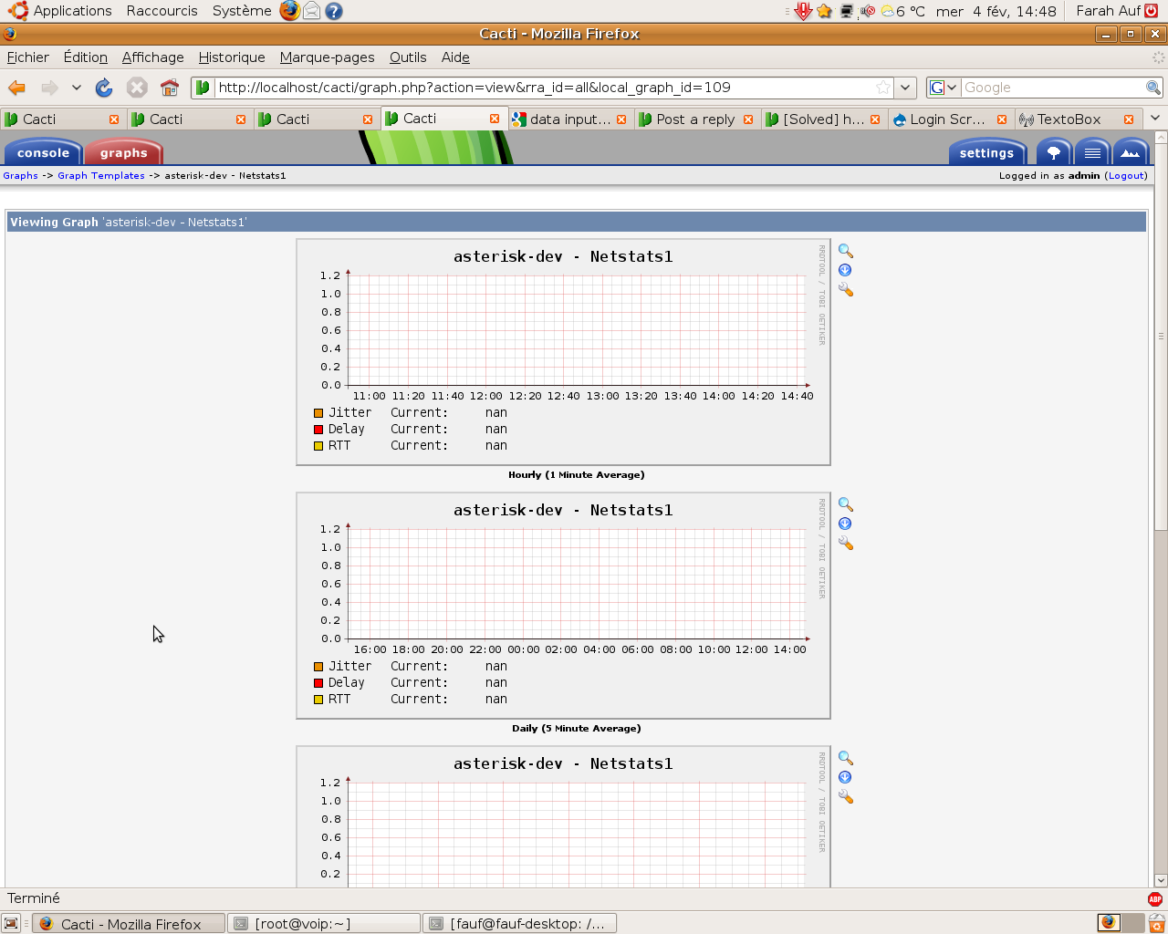This screenshot has width=1168, height=934.
Task: Switch Cacti to tree view mode
Action: [1054, 152]
